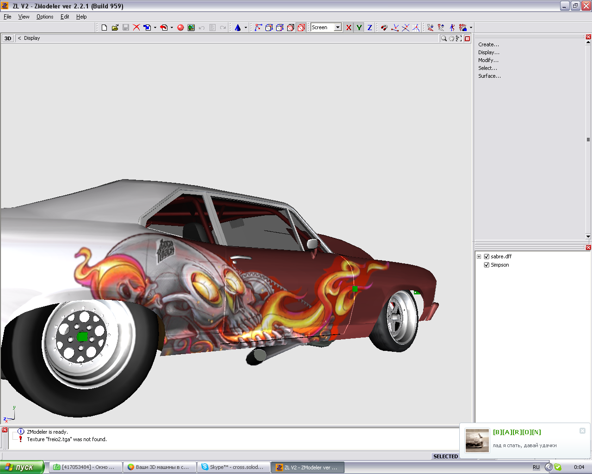Click the commands panel scroll-down arrow

588,237
